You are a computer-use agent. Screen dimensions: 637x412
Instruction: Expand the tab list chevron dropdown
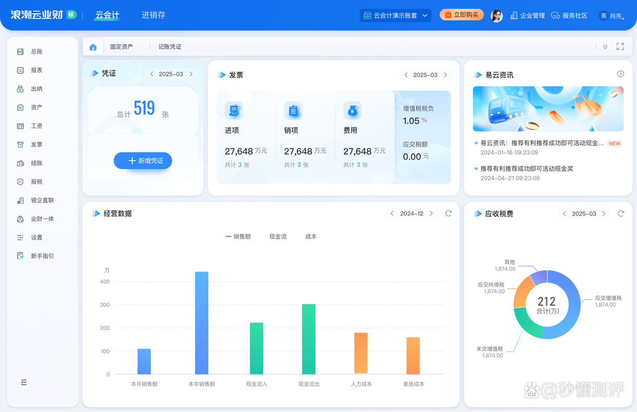click(x=605, y=47)
